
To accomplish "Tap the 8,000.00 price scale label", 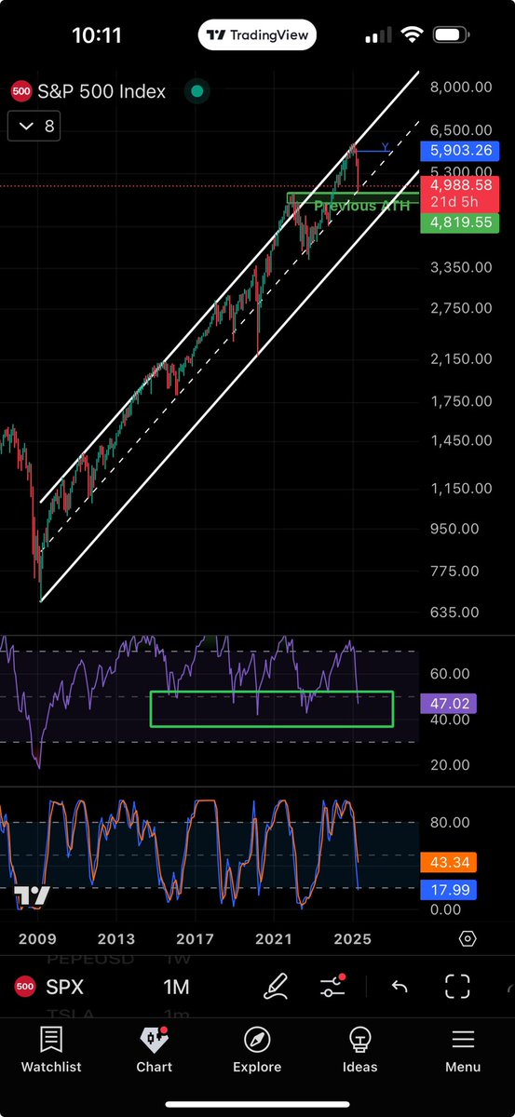I will (461, 87).
